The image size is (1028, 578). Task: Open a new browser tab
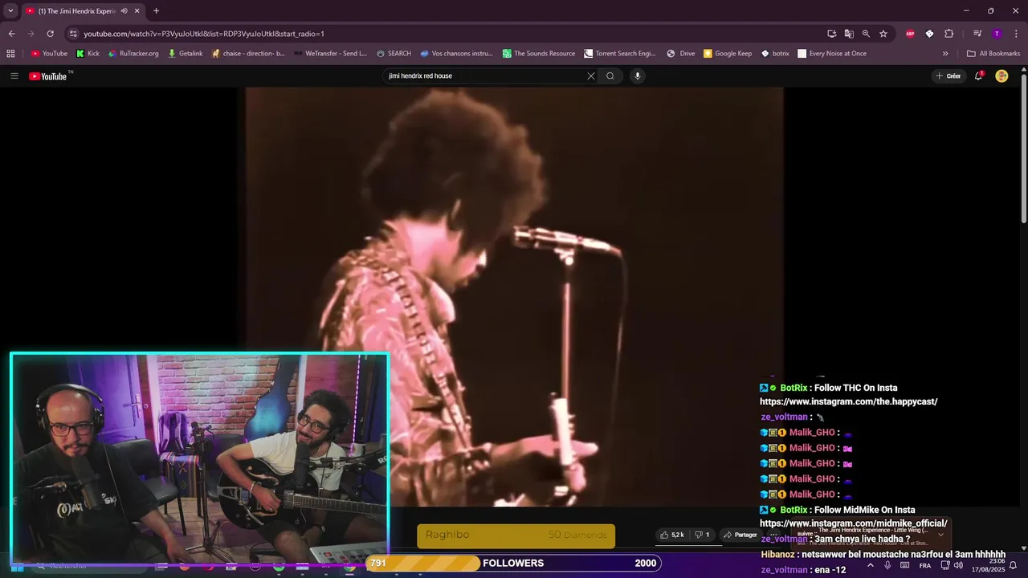tap(156, 11)
